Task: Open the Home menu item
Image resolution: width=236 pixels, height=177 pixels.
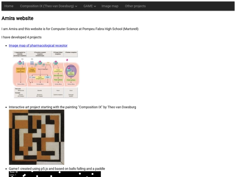Action: click(x=9, y=6)
